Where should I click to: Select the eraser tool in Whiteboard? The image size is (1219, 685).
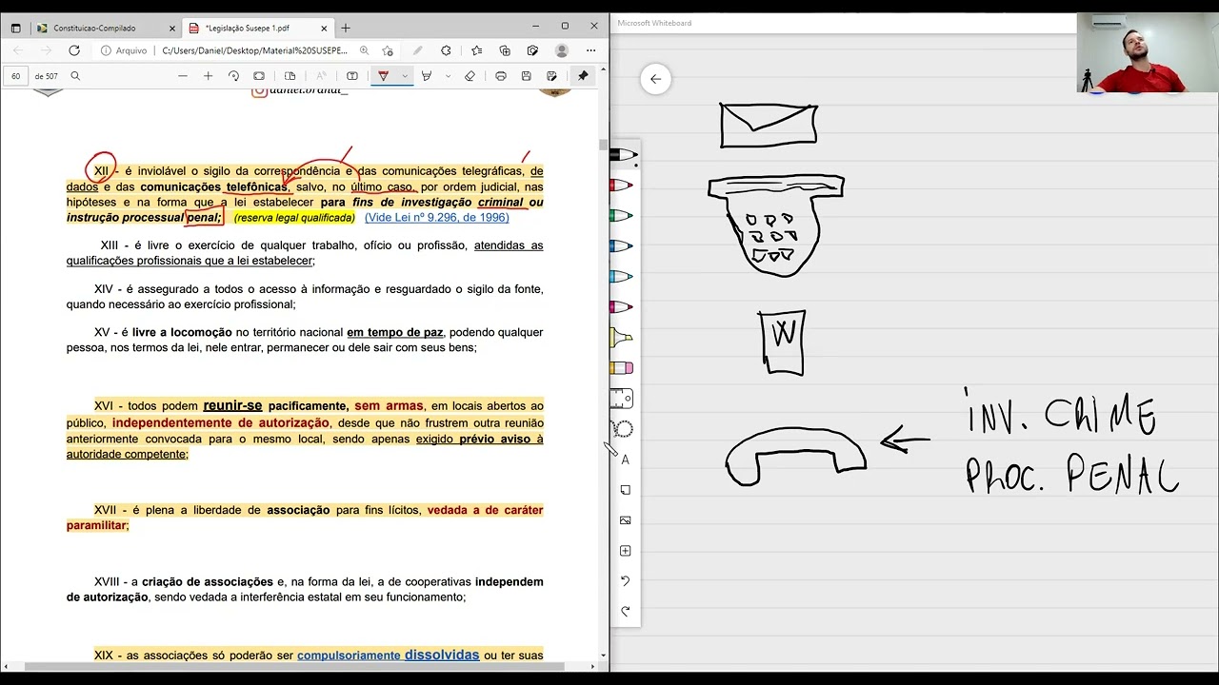click(x=623, y=368)
